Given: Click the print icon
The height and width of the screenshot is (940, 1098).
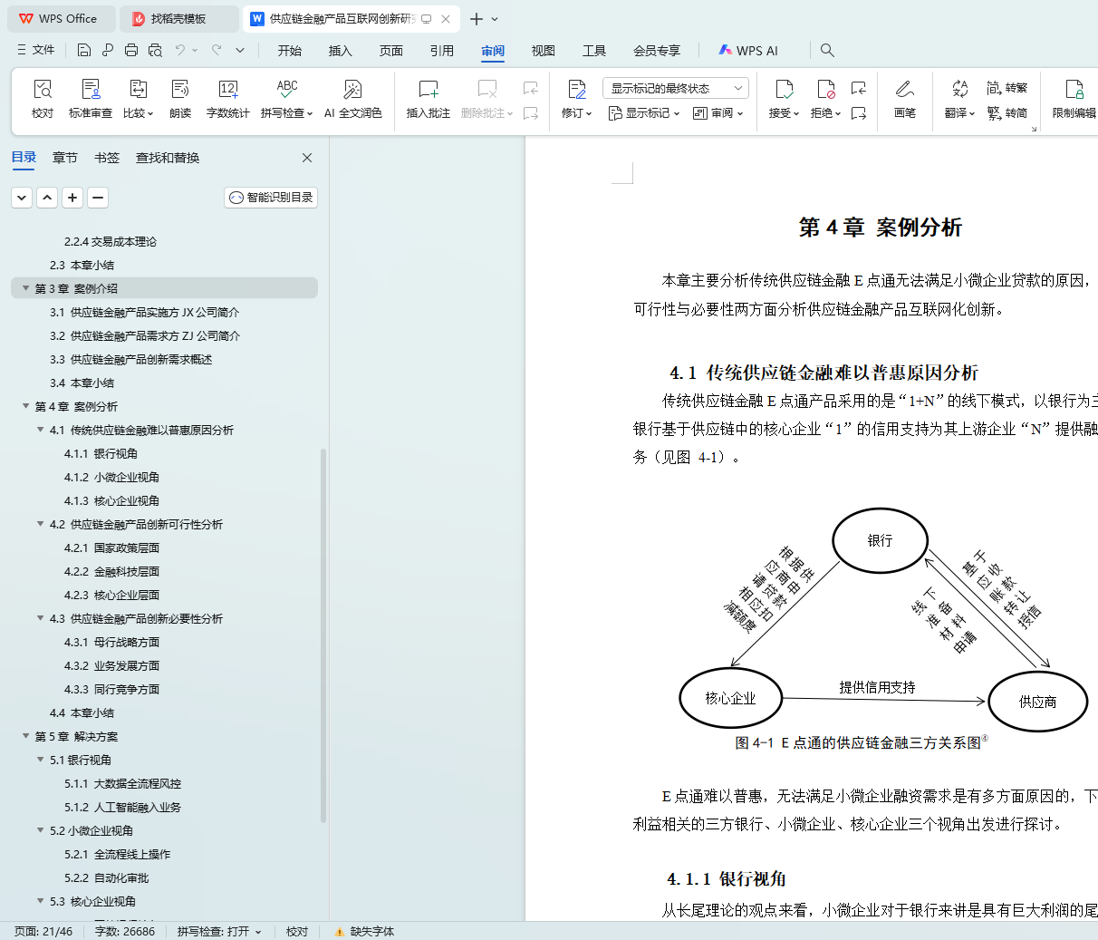Looking at the screenshot, I should (x=131, y=50).
